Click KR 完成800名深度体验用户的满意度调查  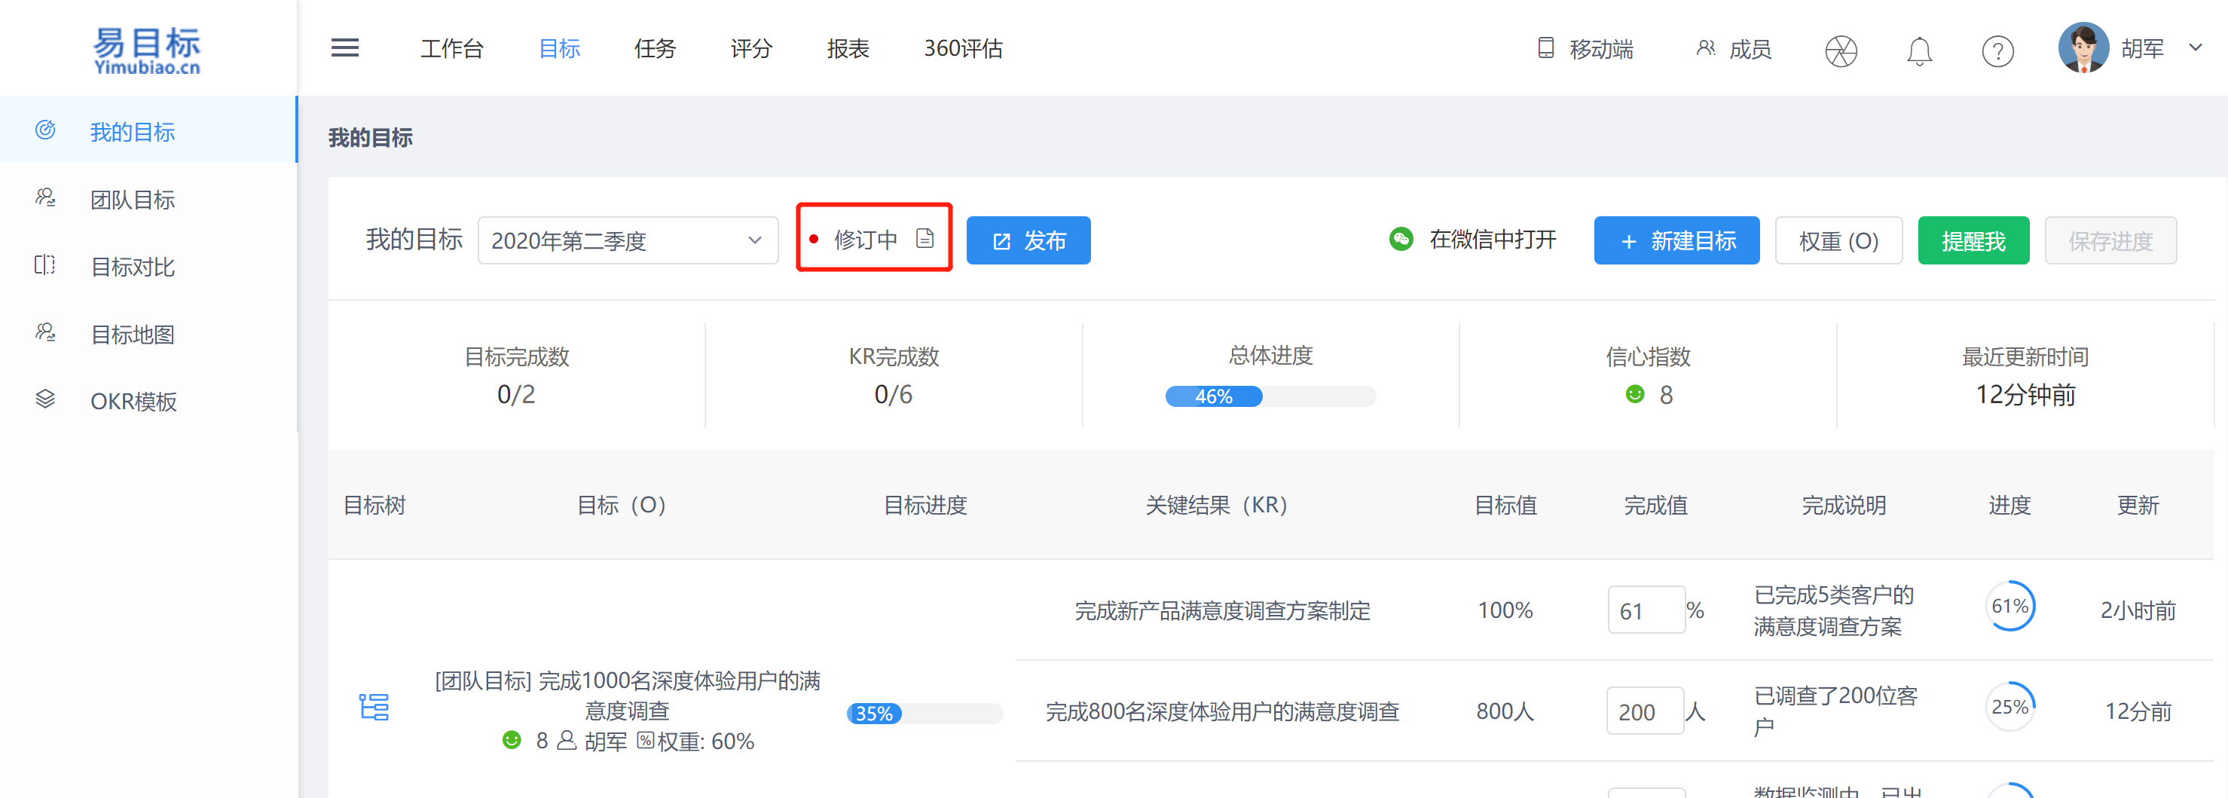(1222, 711)
